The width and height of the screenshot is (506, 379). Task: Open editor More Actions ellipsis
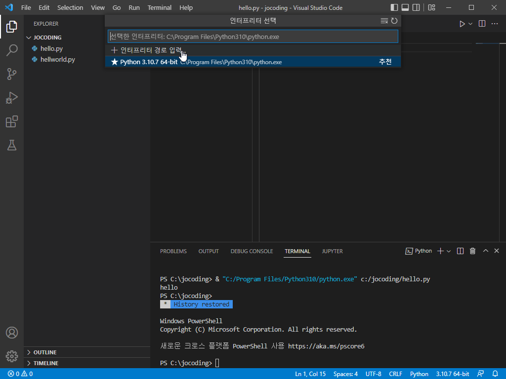[x=495, y=24]
